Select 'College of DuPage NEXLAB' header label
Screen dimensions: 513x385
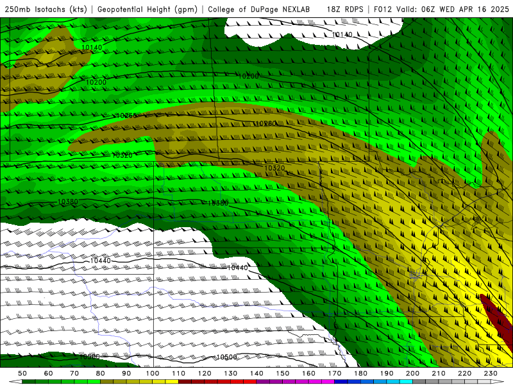[x=259, y=10]
